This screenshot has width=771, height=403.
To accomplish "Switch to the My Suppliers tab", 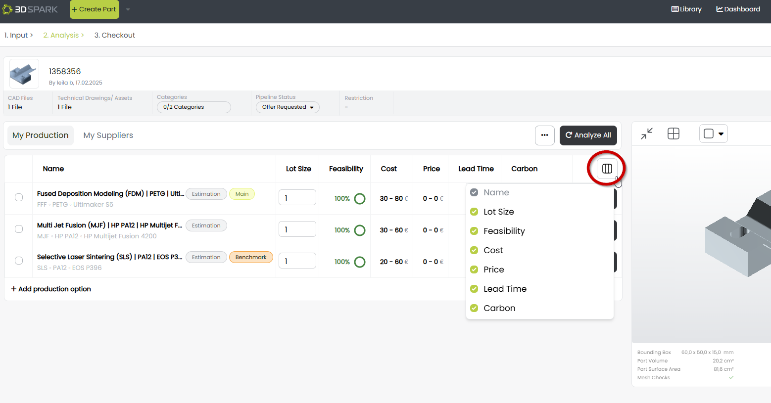I will 108,135.
